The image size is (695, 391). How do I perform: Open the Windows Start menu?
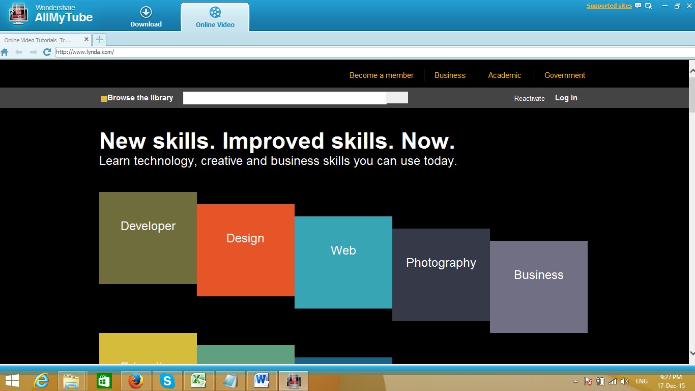tap(12, 381)
